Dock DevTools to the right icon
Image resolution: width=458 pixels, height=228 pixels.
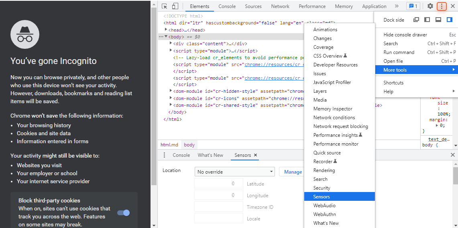coord(449,20)
